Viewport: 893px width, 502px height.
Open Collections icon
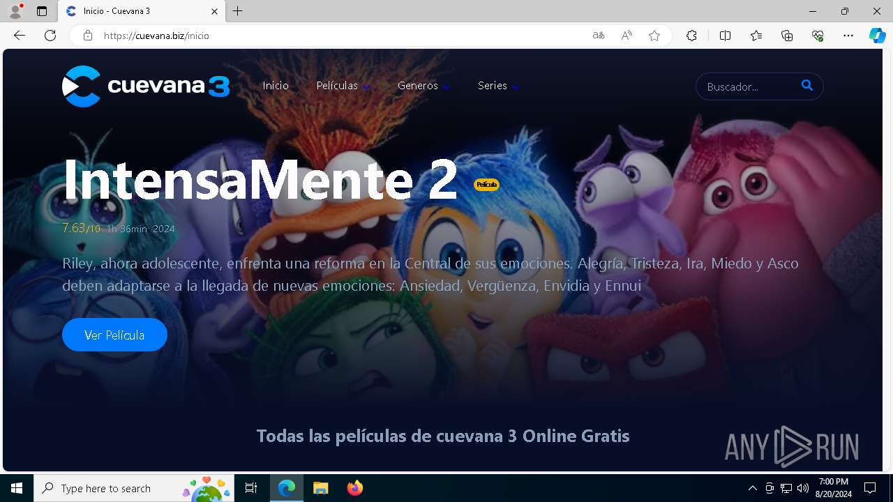(x=787, y=36)
